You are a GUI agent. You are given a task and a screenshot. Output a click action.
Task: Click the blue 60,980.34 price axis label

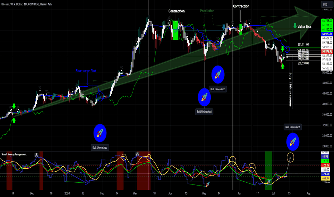327,34
